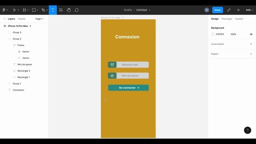The height and width of the screenshot is (144, 256).
Task: Add an export setting with plus
Action: [x=251, y=54]
